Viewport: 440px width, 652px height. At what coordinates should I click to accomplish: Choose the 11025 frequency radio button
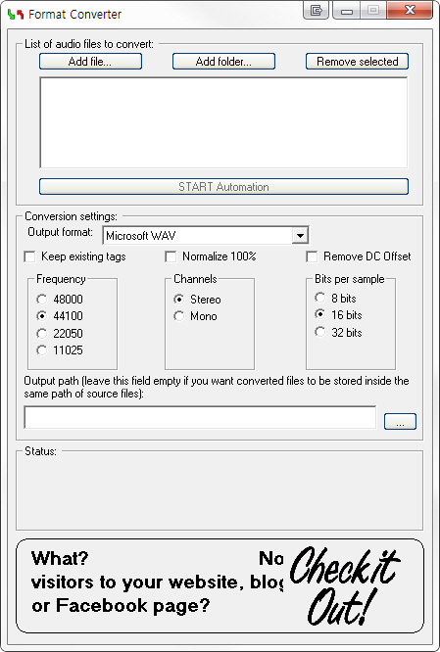[x=41, y=350]
